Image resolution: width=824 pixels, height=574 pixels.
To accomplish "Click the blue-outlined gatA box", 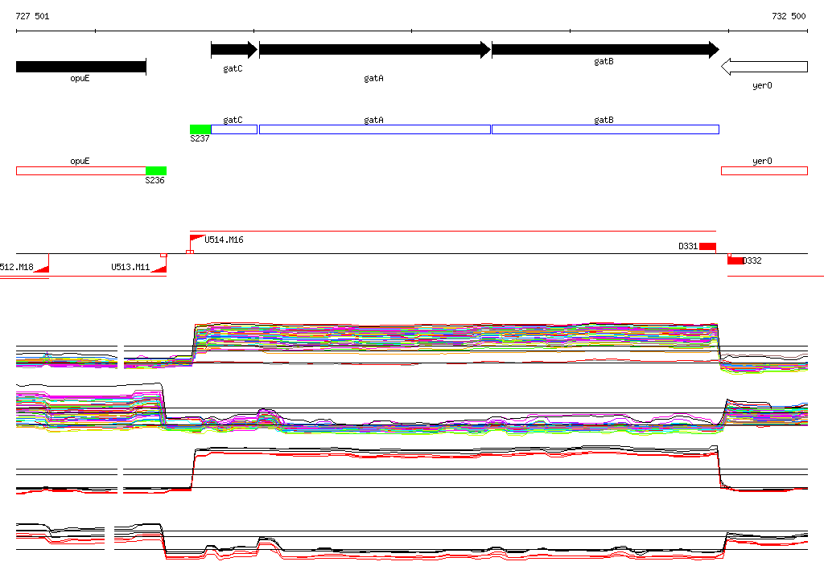I will pyautogui.click(x=375, y=129).
